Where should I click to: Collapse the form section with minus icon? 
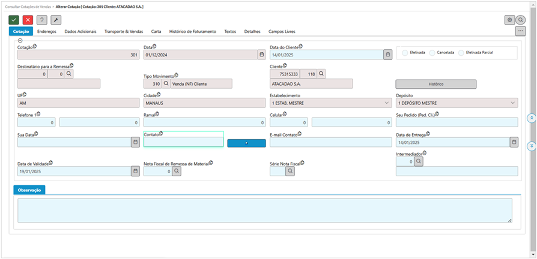(x=20, y=40)
